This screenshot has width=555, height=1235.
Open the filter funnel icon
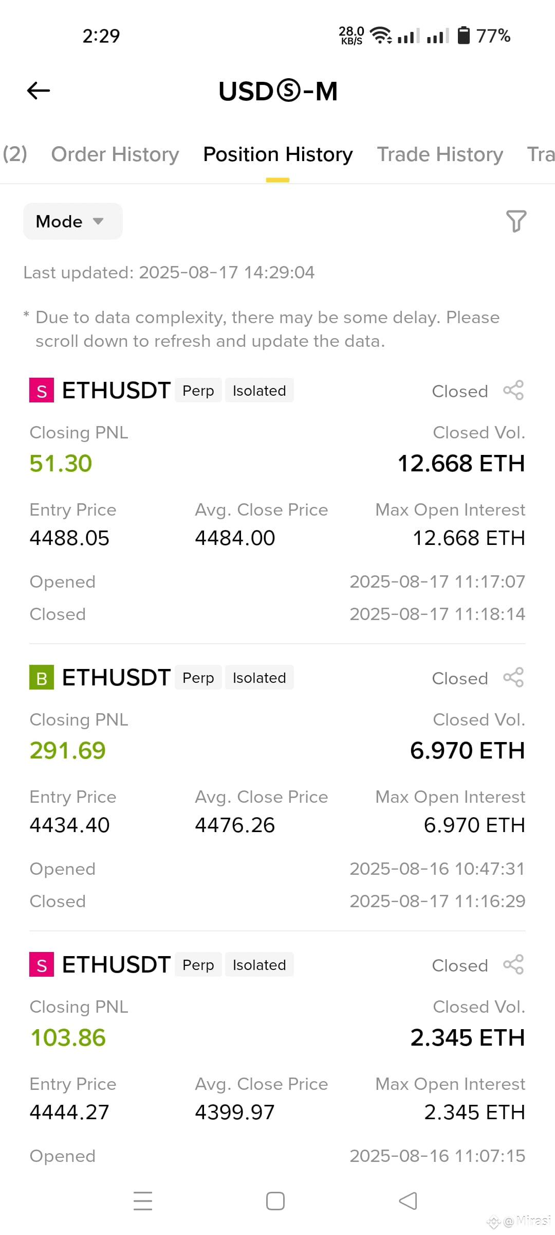pyautogui.click(x=516, y=221)
